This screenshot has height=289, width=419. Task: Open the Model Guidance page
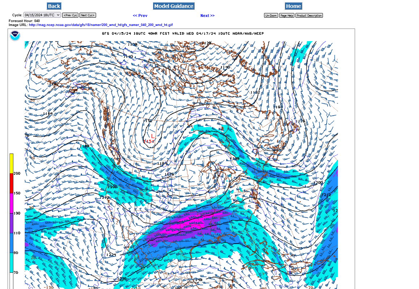174,6
